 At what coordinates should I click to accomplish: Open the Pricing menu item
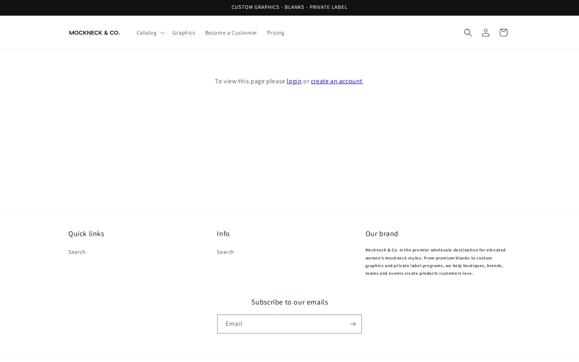pos(275,33)
